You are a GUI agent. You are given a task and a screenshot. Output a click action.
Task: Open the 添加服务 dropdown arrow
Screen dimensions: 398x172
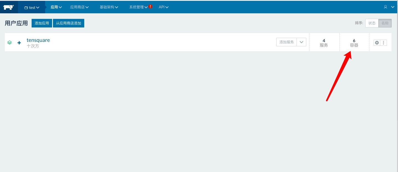[x=302, y=42]
